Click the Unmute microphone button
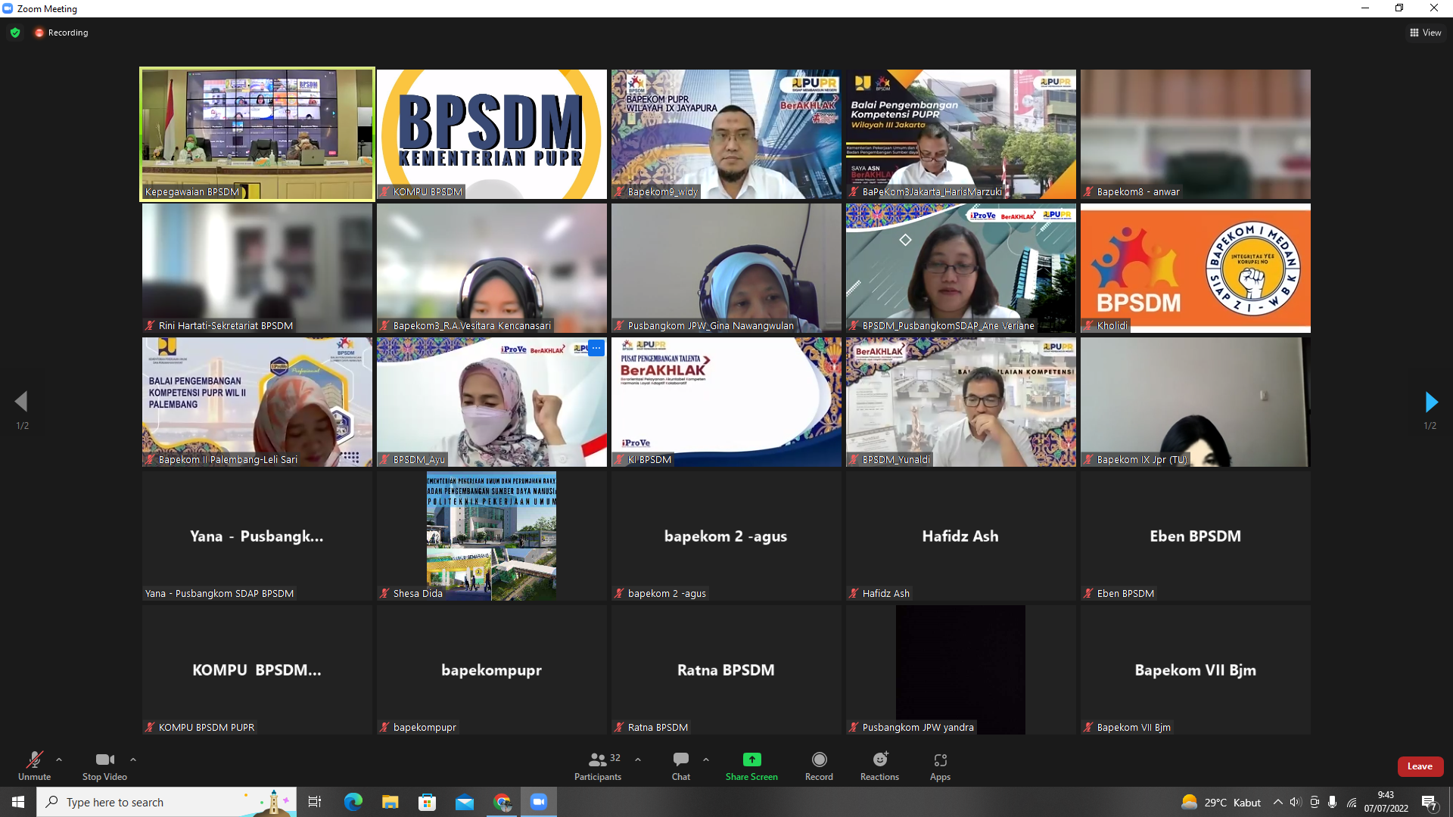Screen dimensions: 1453x817 pos(34,766)
